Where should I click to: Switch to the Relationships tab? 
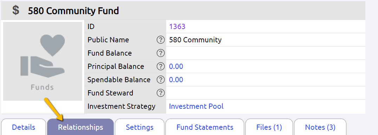(80, 127)
